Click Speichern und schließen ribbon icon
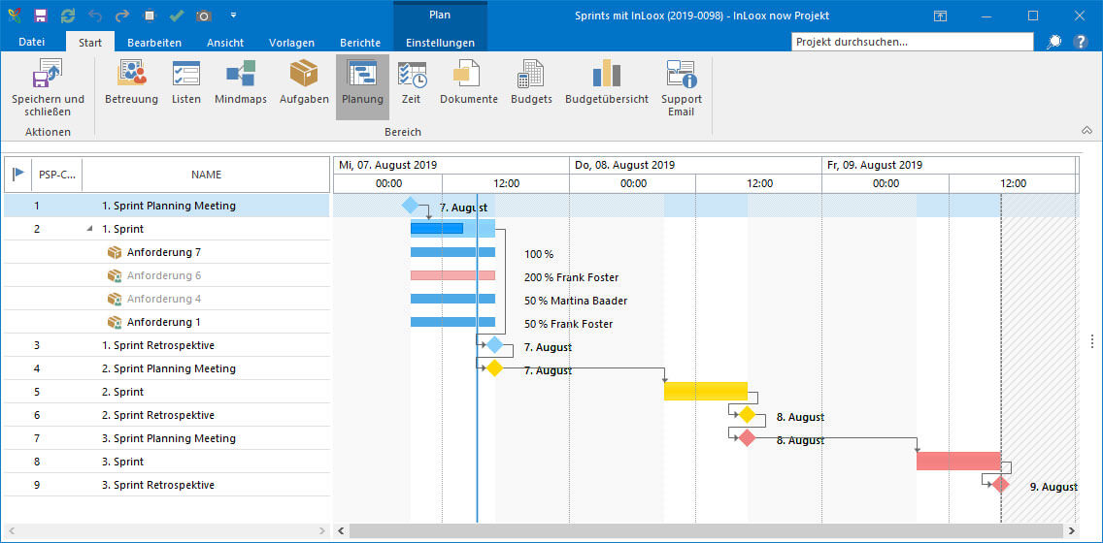Image resolution: width=1103 pixels, height=543 pixels. (48, 88)
